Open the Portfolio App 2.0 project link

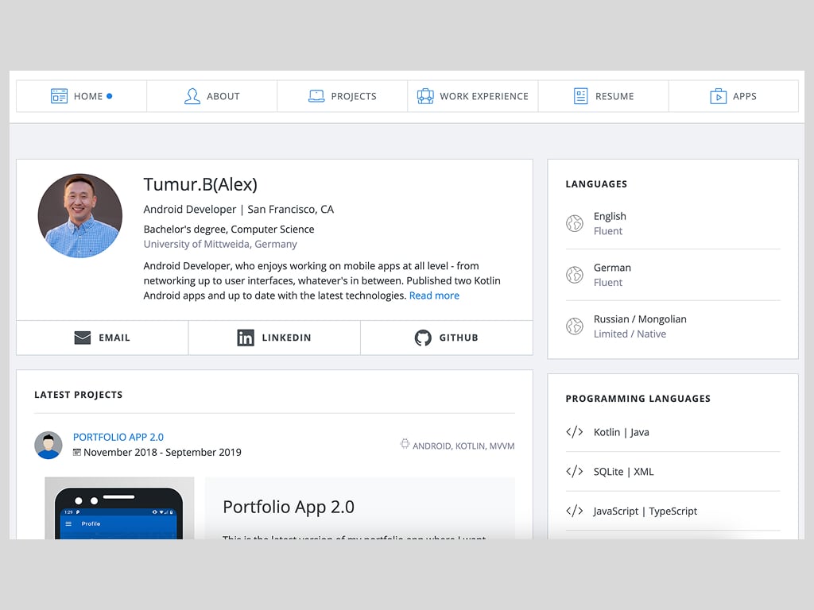click(x=118, y=436)
